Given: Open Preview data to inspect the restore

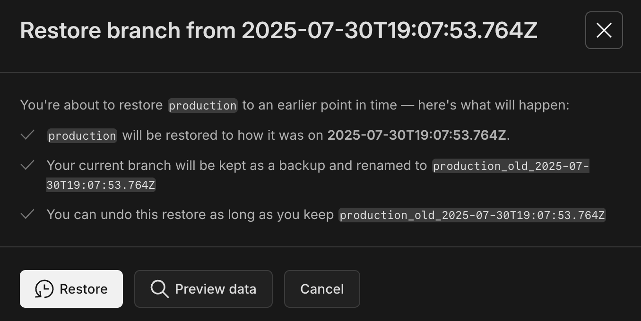Looking at the screenshot, I should click(203, 288).
